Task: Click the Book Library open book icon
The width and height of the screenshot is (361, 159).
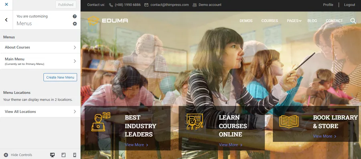Action: coord(289,121)
